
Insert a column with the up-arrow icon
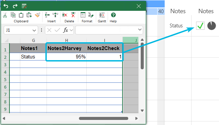click(x=55, y=15)
